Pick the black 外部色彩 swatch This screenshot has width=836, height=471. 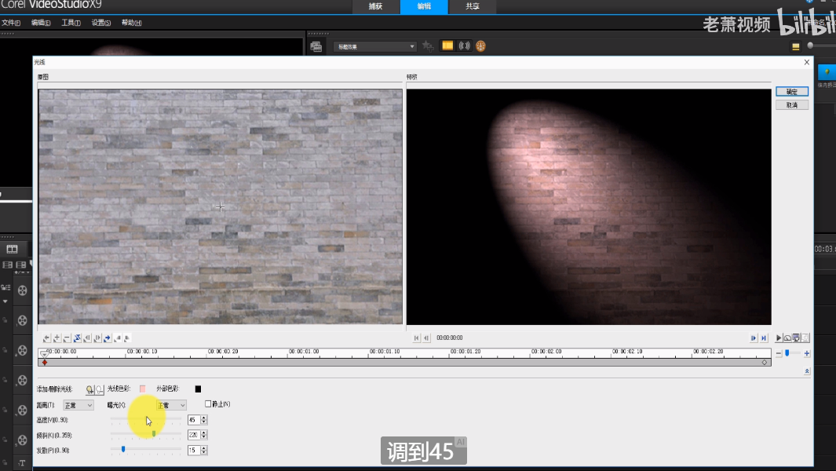click(x=198, y=389)
